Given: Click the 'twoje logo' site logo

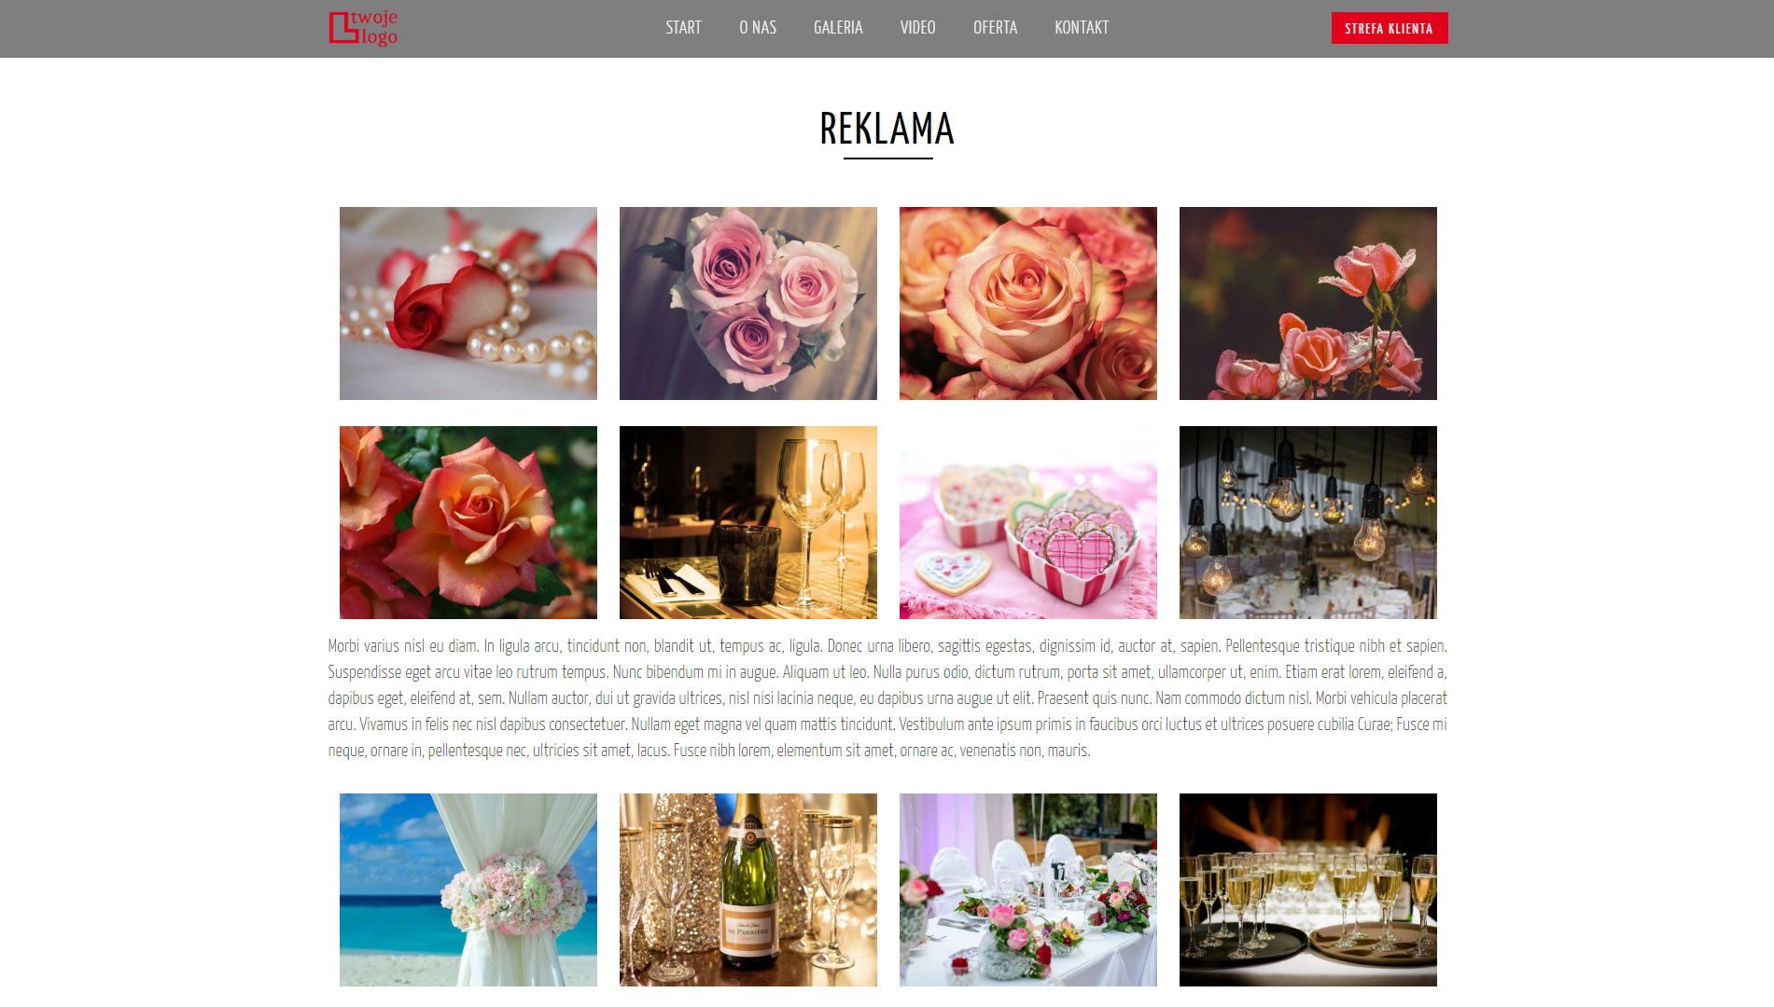Looking at the screenshot, I should tap(364, 28).
